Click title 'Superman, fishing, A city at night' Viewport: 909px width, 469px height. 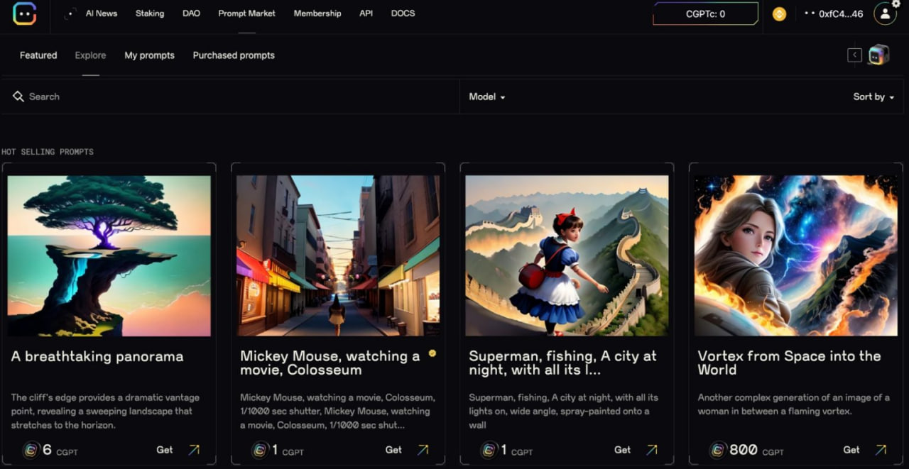[x=563, y=363]
